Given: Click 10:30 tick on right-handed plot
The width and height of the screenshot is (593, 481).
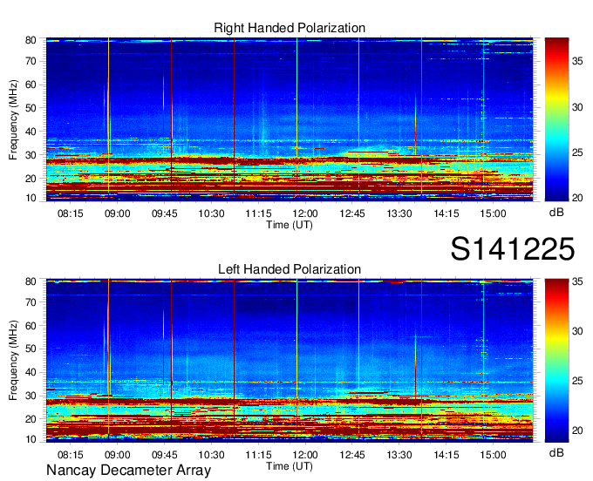Looking at the screenshot, I should pyautogui.click(x=211, y=213).
